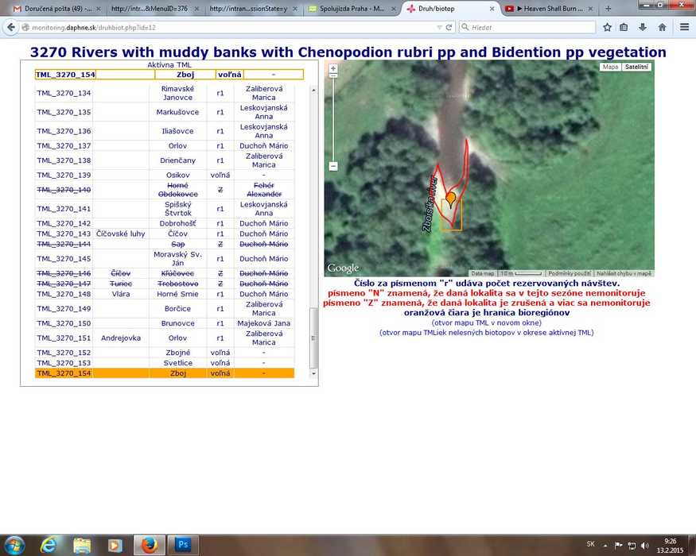
Task: Switch to Photoshop in the taskbar
Action: [x=182, y=544]
